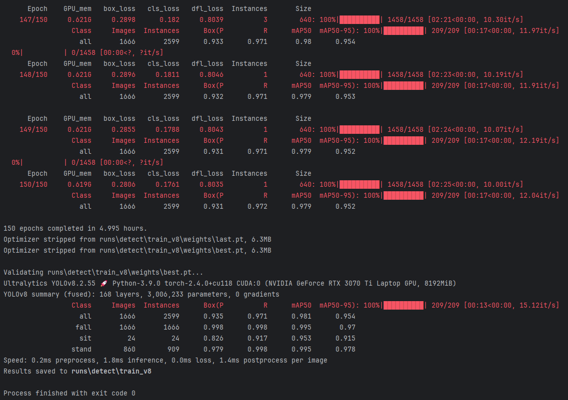Image resolution: width=568 pixels, height=400 pixels.
Task: Click the stand class instances count 909
Action: coord(173,350)
